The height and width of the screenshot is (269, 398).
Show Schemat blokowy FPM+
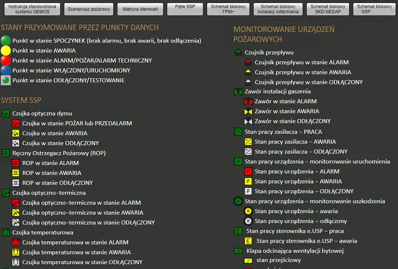(x=229, y=9)
